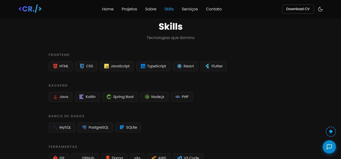This screenshot has height=159, width=341.
Task: Click the CR logo in the header
Action: [x=30, y=9]
